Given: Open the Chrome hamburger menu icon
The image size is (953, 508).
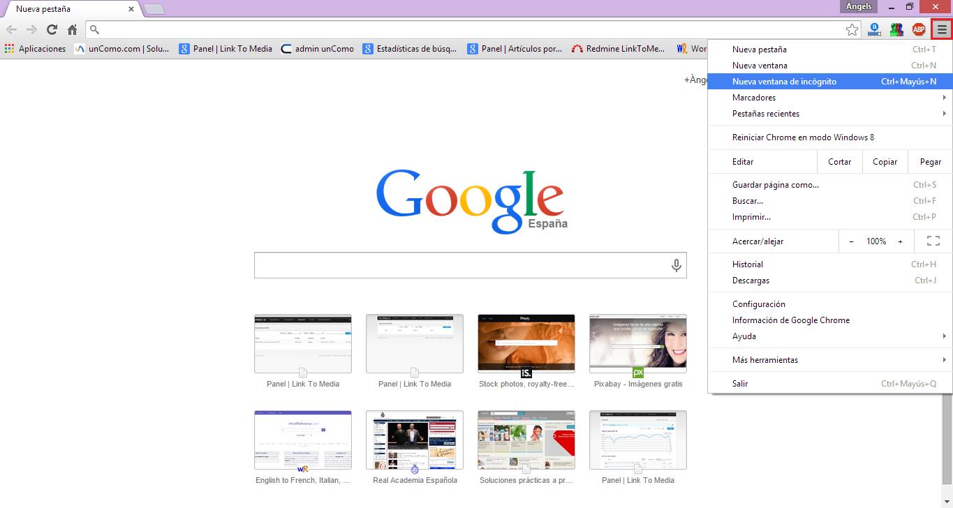Looking at the screenshot, I should [942, 29].
